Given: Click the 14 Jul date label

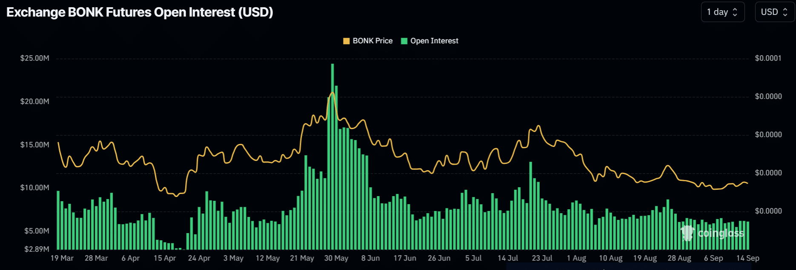Looking at the screenshot, I should 508,258.
